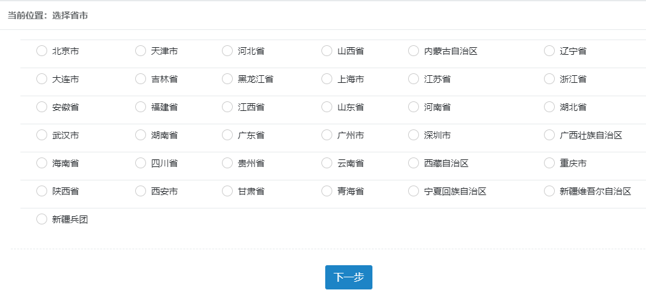Pick 内蒙古自治区 radio button
Screen dimensions: 646x299
tap(414, 51)
